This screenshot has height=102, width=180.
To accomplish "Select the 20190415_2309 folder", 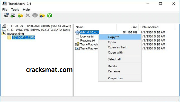I will click(x=24, y=37).
